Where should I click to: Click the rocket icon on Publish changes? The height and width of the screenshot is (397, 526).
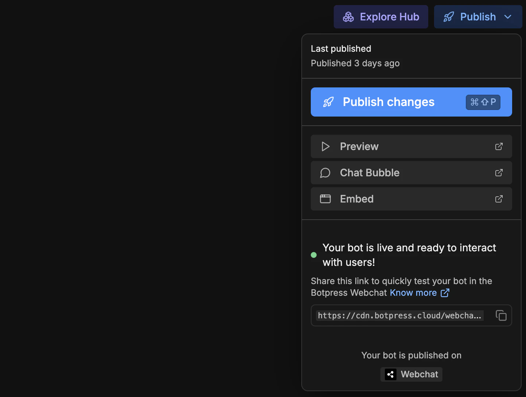click(x=328, y=102)
